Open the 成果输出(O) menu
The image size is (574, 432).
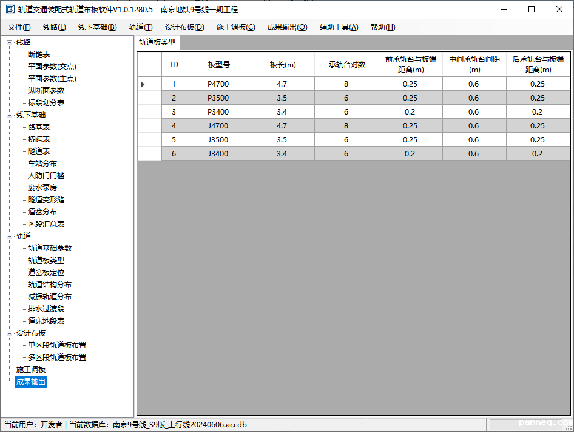point(287,27)
